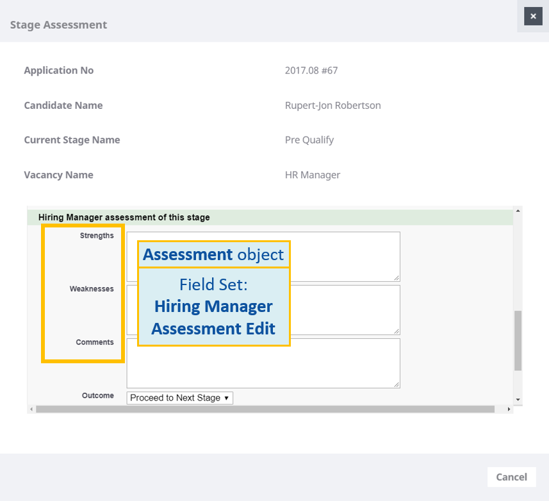Click the Strengths field label
549x501 pixels.
click(97, 236)
